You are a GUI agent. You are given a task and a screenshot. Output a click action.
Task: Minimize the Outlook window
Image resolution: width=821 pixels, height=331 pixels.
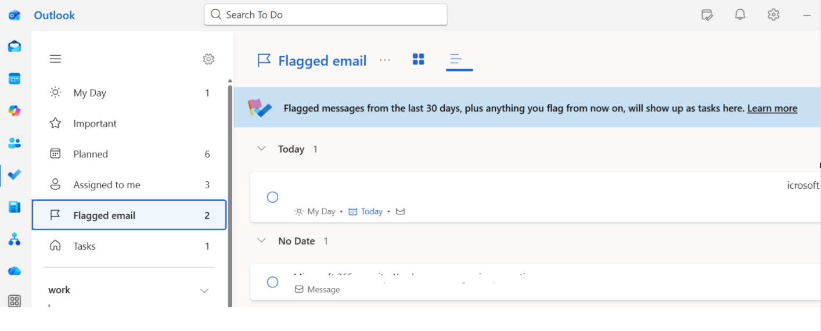(x=806, y=15)
